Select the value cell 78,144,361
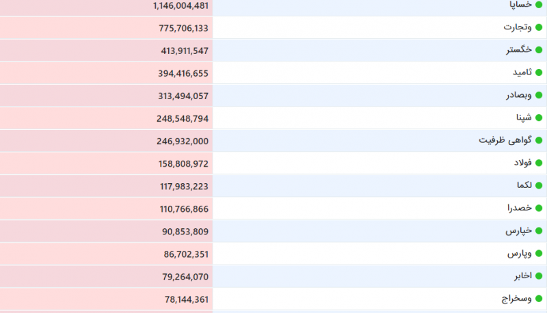Viewport: 547px width, 313px height. (x=106, y=299)
